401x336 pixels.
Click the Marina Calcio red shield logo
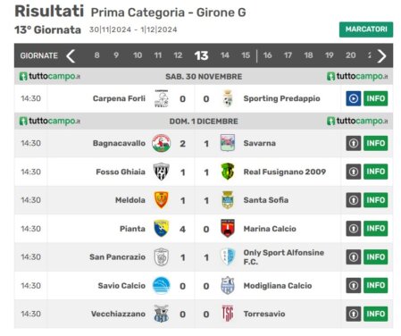click(228, 229)
